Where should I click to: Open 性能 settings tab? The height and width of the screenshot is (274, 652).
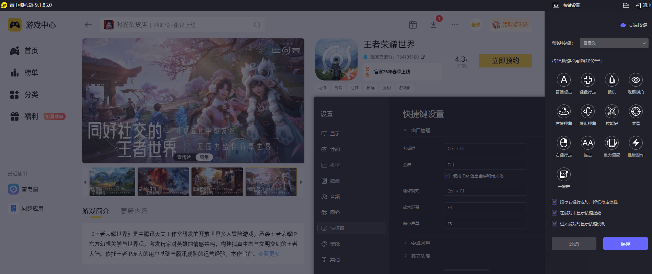(x=351, y=149)
